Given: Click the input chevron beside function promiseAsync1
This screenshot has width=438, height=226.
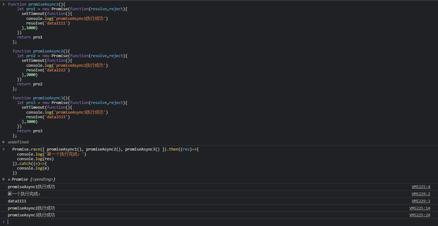Looking at the screenshot, I should tap(3, 4).
